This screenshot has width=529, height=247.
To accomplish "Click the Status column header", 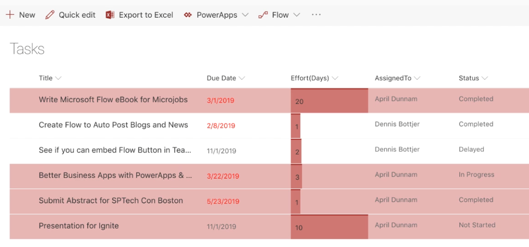I will click(x=469, y=78).
